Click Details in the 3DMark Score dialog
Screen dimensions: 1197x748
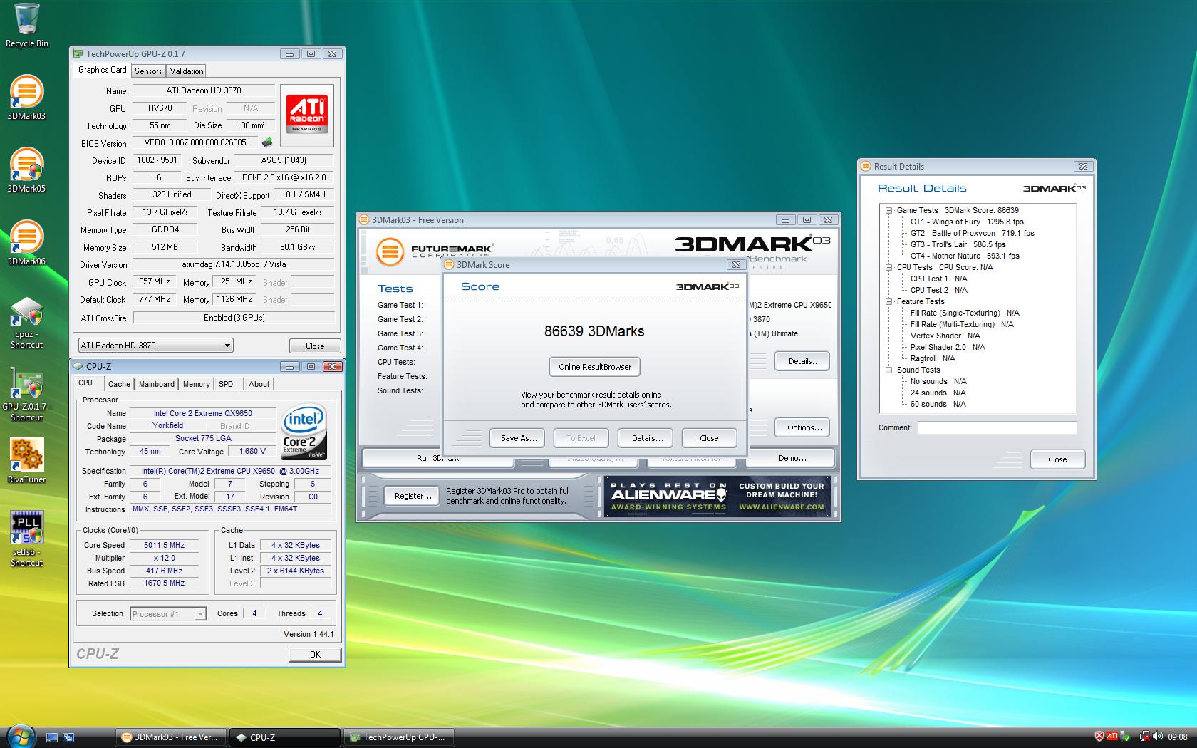647,438
